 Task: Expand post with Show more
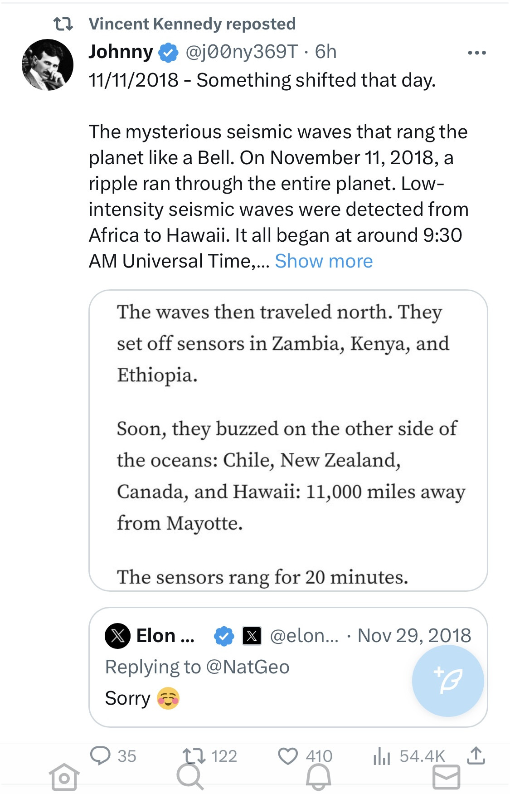[324, 261]
